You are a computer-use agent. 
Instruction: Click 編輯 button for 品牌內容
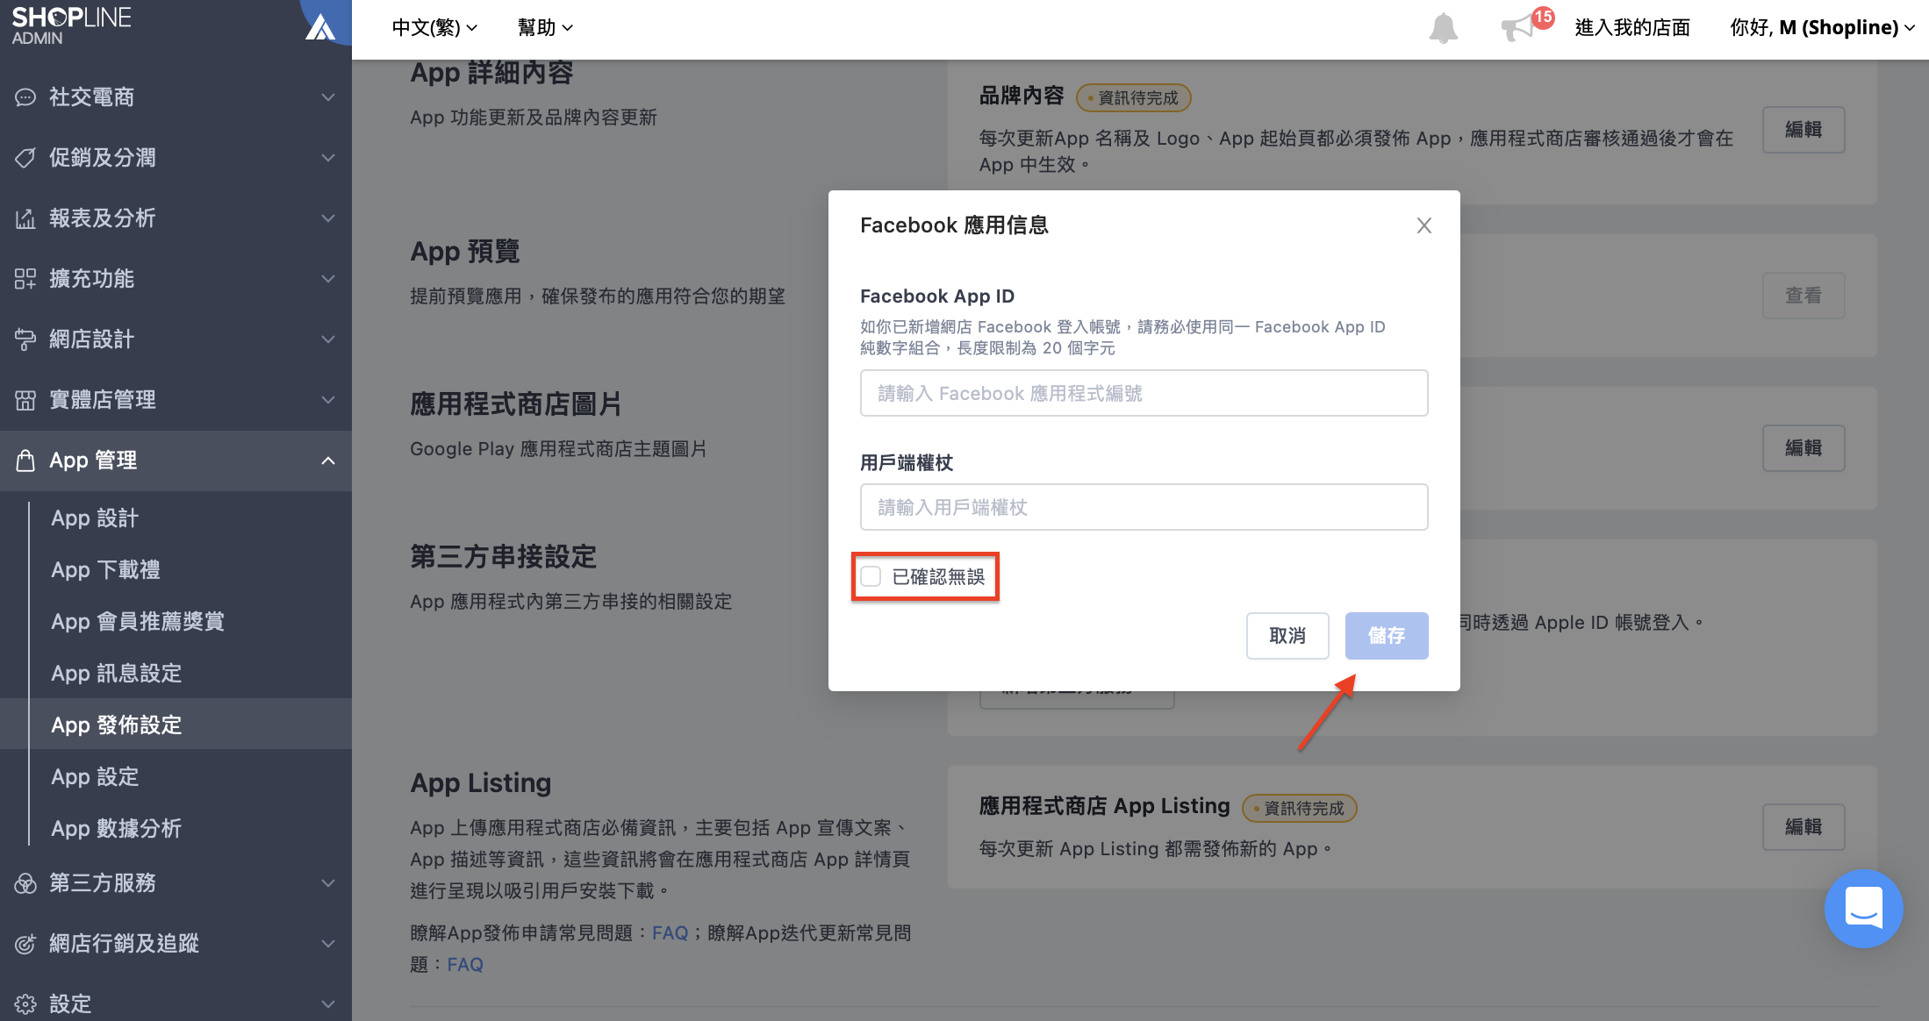click(1804, 130)
